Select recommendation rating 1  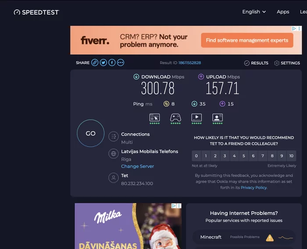click(206, 156)
